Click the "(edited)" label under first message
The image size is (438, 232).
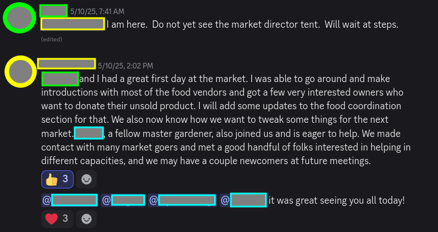point(51,40)
